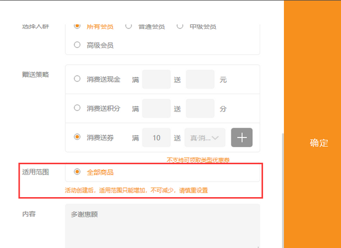
Task: Toggle the 消费送券 radio button
Action: click(77, 137)
